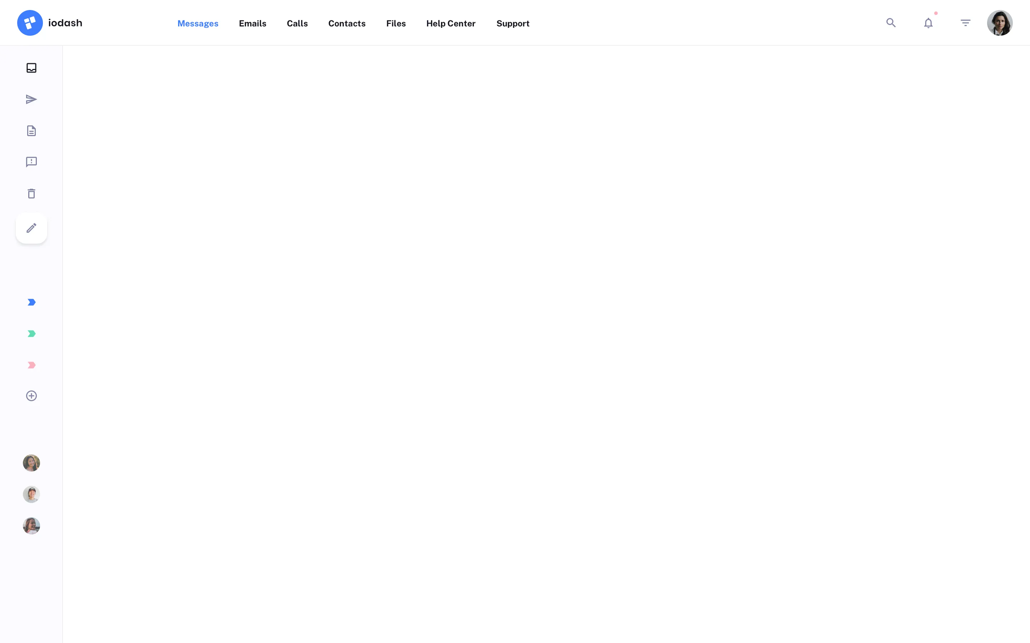Image resolution: width=1030 pixels, height=643 pixels.
Task: Add a new label with the plus icon
Action: pyautogui.click(x=31, y=395)
